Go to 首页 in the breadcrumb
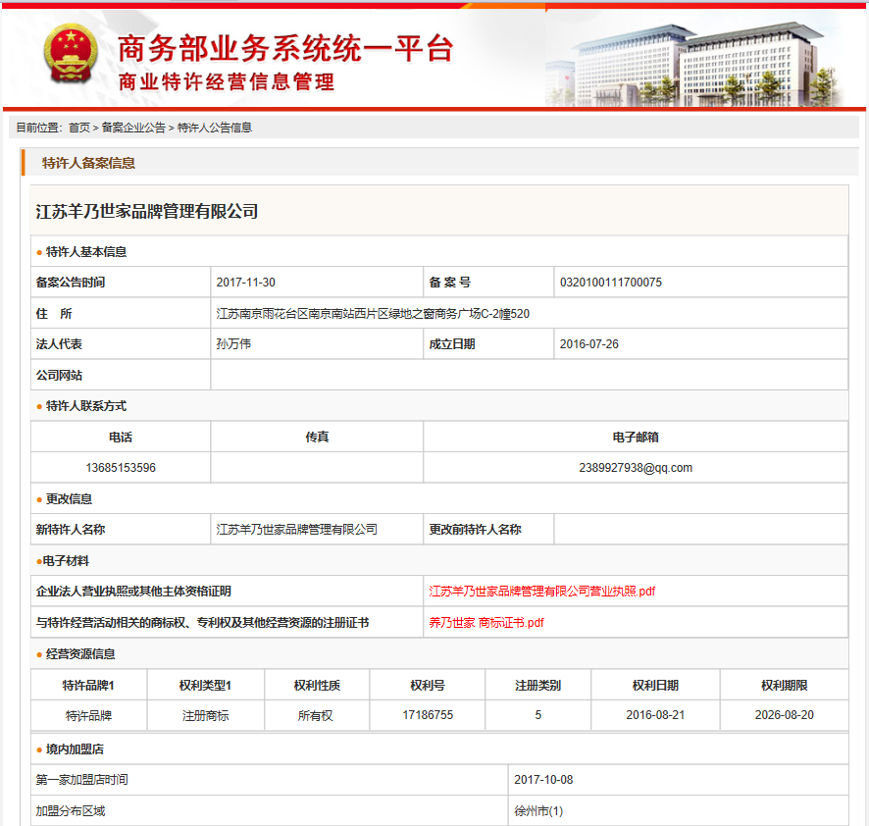869x826 pixels. click(78, 128)
